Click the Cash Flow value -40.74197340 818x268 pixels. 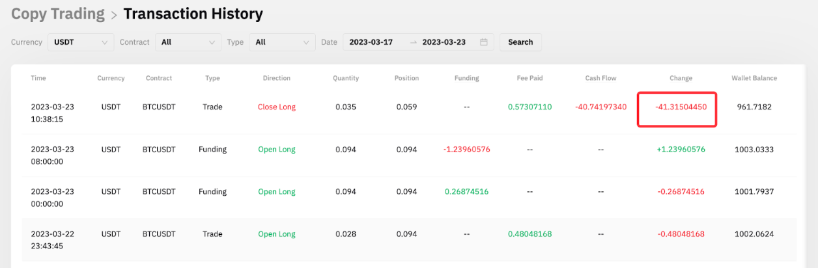coord(600,107)
